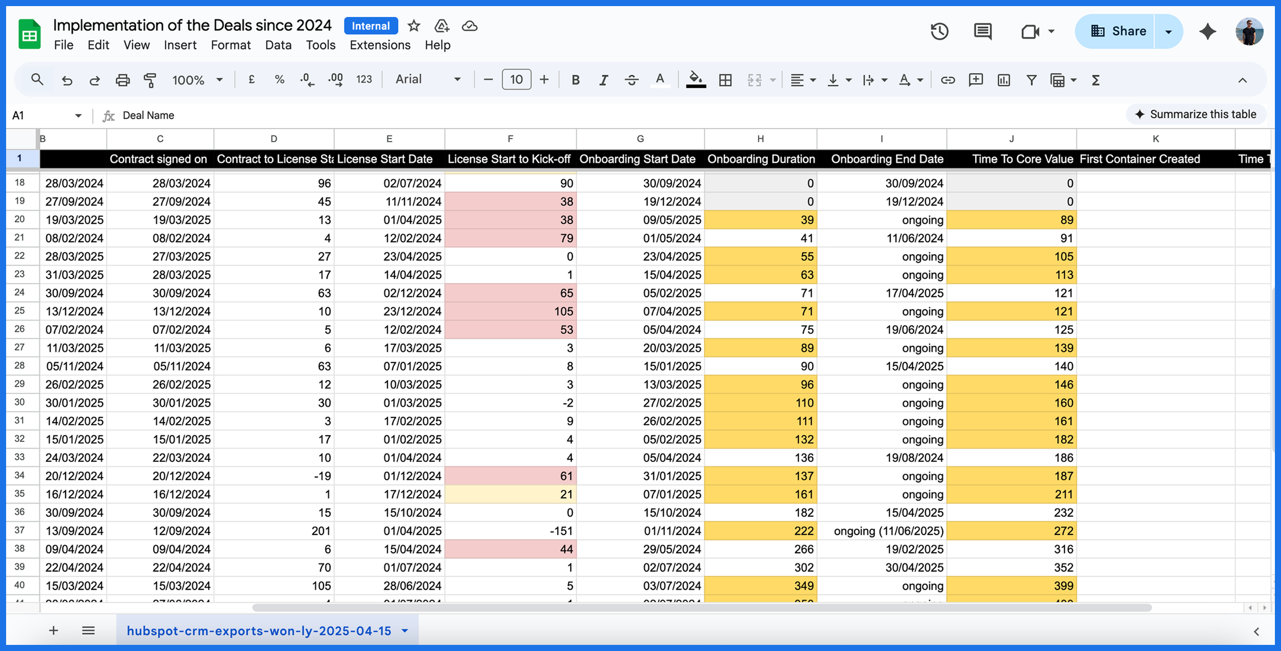Image resolution: width=1281 pixels, height=651 pixels.
Task: Toggle bold formatting
Action: click(575, 80)
